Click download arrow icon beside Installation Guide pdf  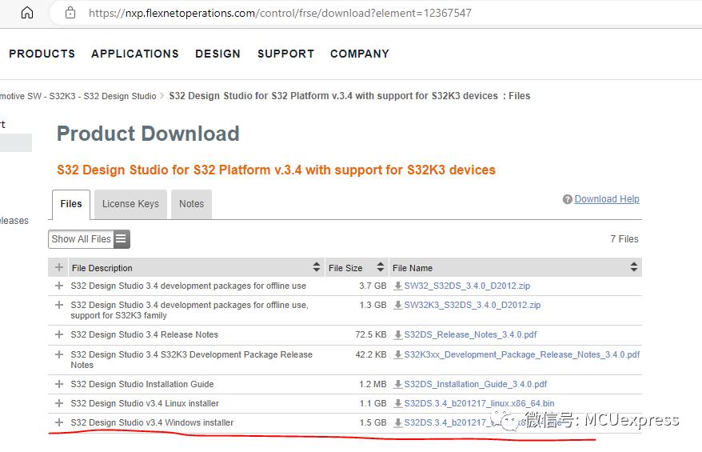pos(397,384)
